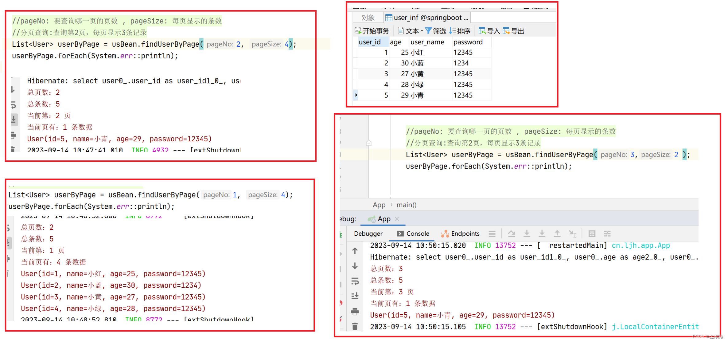
Task: Switch to the 对象 tab
Action: pyautogui.click(x=368, y=18)
